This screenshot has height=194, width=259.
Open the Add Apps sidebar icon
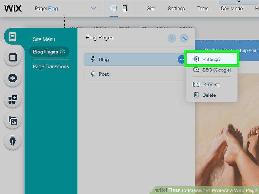12,99
